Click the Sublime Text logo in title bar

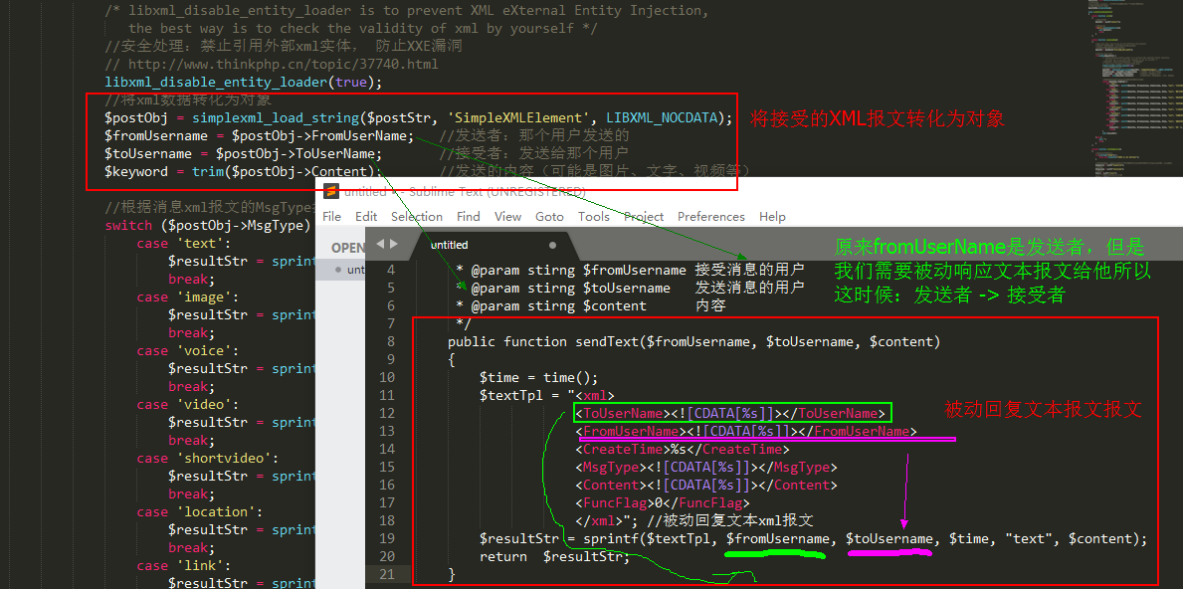pos(330,191)
